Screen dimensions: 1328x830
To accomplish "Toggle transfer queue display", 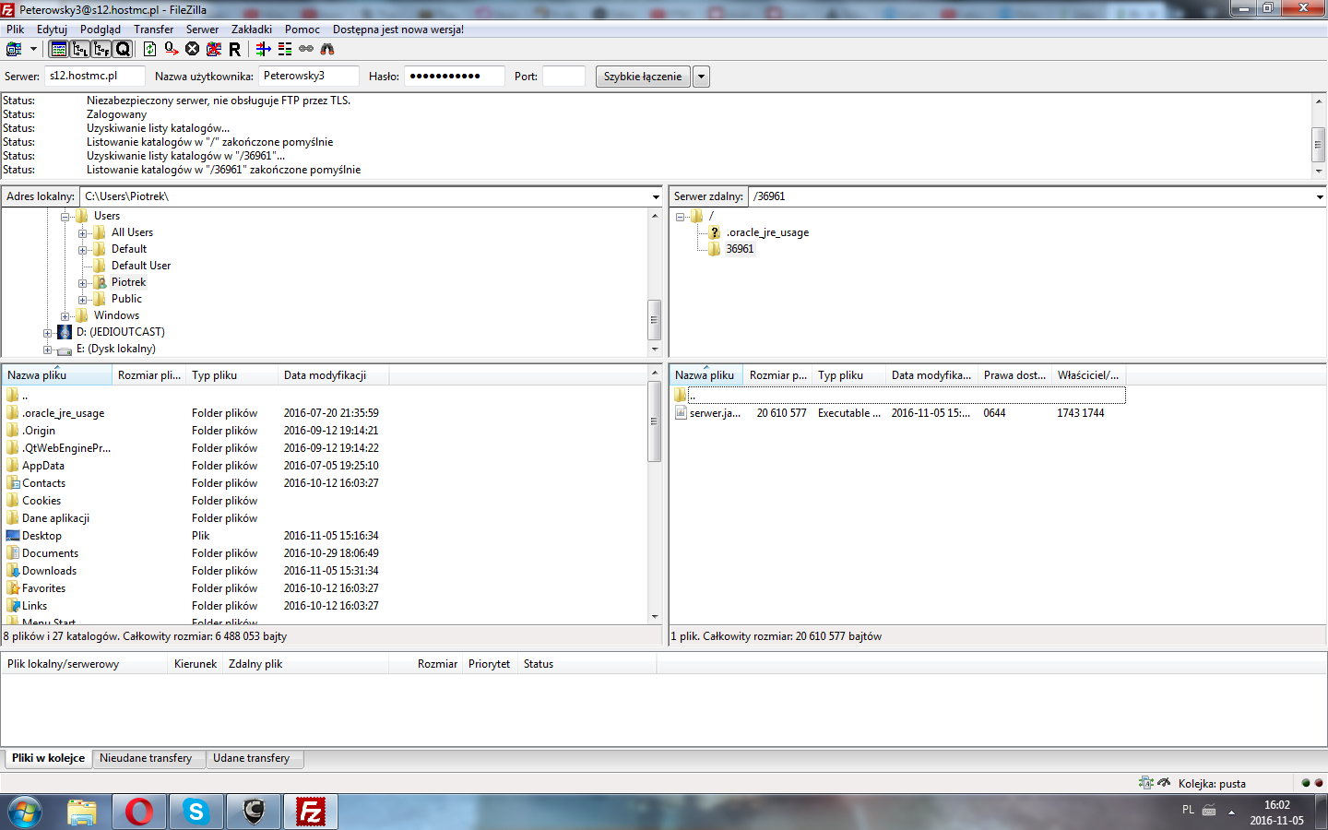I will coord(123,49).
